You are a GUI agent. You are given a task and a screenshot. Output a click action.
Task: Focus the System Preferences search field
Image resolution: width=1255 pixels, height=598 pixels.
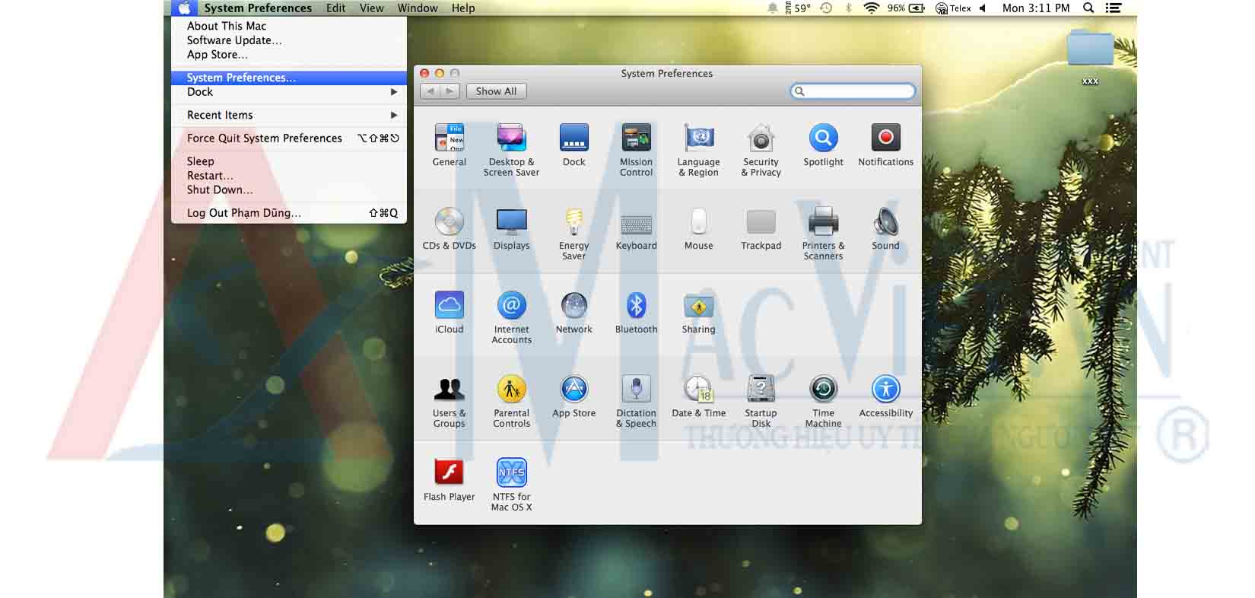click(853, 91)
